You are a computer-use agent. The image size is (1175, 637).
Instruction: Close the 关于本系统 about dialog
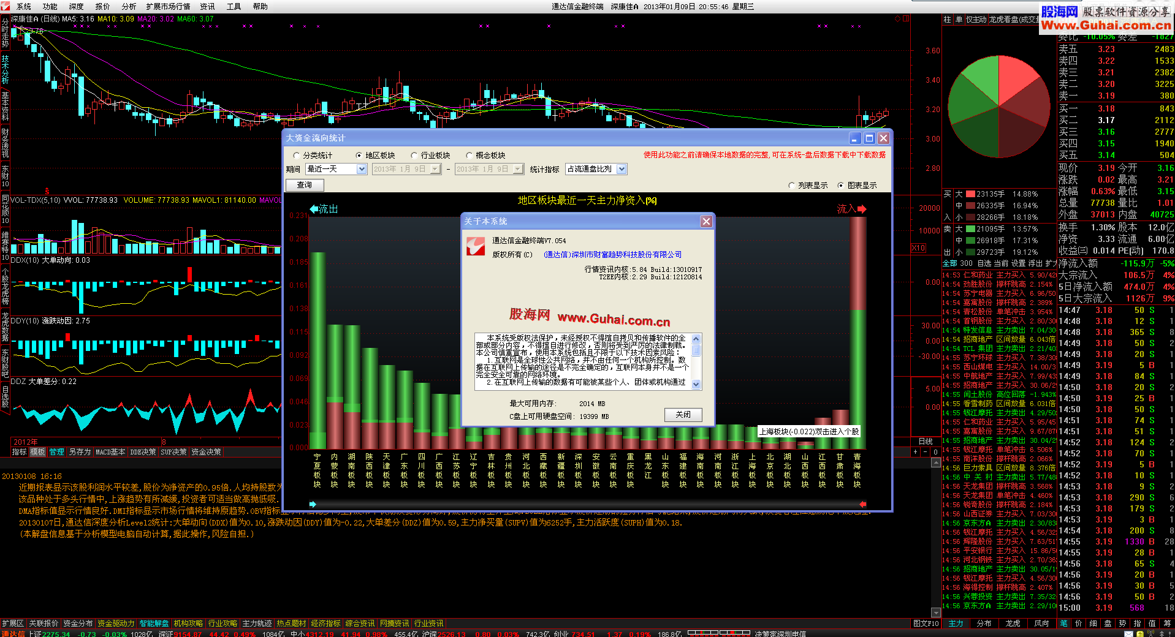pos(706,221)
